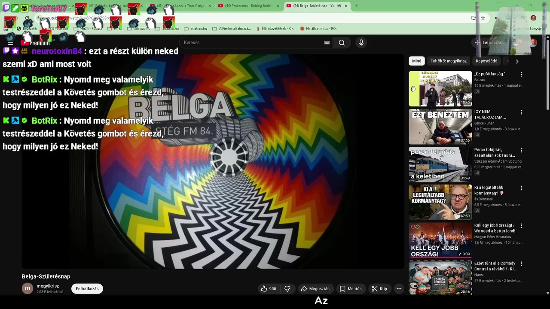Viewport: 550px width, 309px height.
Task: Open options menu for ÍGY NEM TALÁLKOZTAM video
Action: click(x=522, y=112)
